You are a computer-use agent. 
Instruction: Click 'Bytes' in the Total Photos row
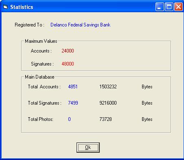tap(147, 119)
